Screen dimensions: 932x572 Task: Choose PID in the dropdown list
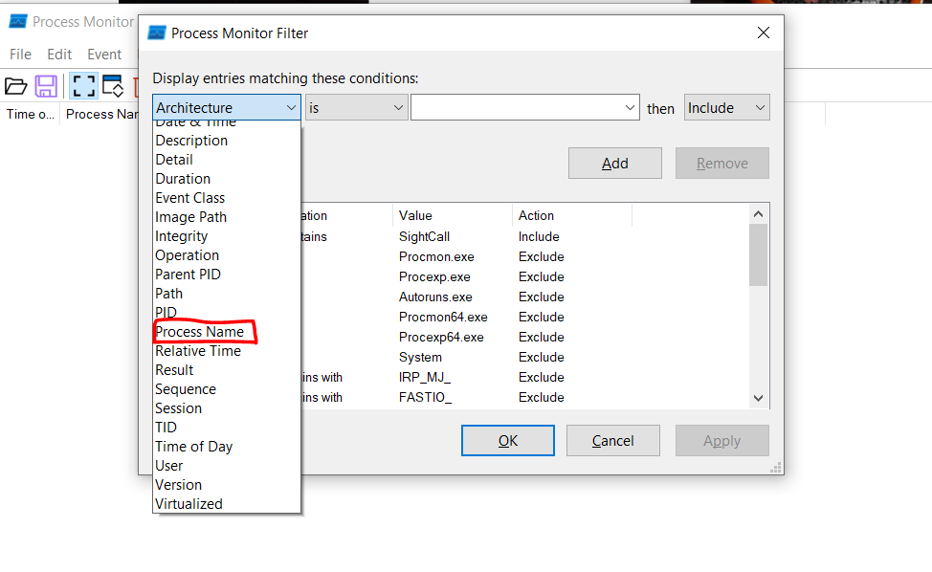pyautogui.click(x=227, y=313)
